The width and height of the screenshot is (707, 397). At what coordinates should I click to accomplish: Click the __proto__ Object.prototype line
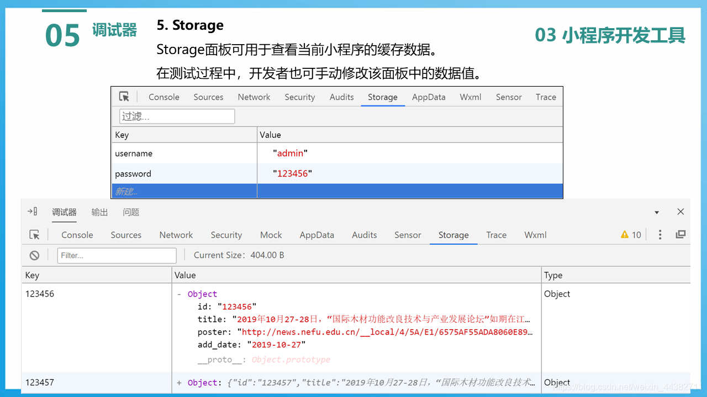[263, 360]
